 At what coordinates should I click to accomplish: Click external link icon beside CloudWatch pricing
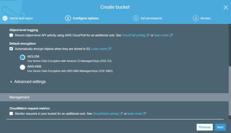pos(121,113)
